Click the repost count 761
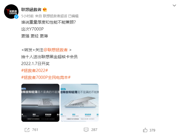 pyautogui.click(x=35, y=130)
